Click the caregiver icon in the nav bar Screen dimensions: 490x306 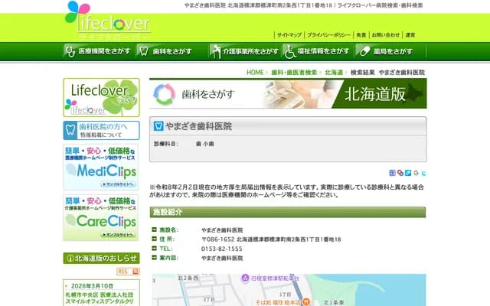click(215, 51)
